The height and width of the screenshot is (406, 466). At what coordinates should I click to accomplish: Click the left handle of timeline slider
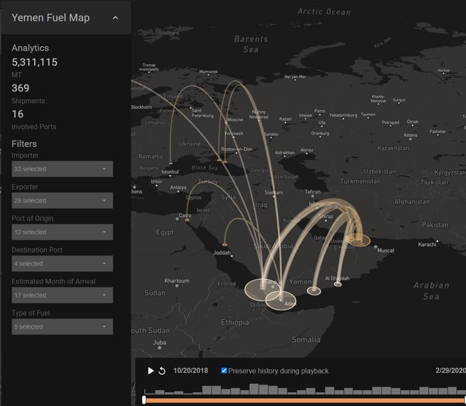click(144, 399)
